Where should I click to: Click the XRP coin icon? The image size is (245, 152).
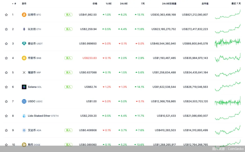(x=24, y=72)
